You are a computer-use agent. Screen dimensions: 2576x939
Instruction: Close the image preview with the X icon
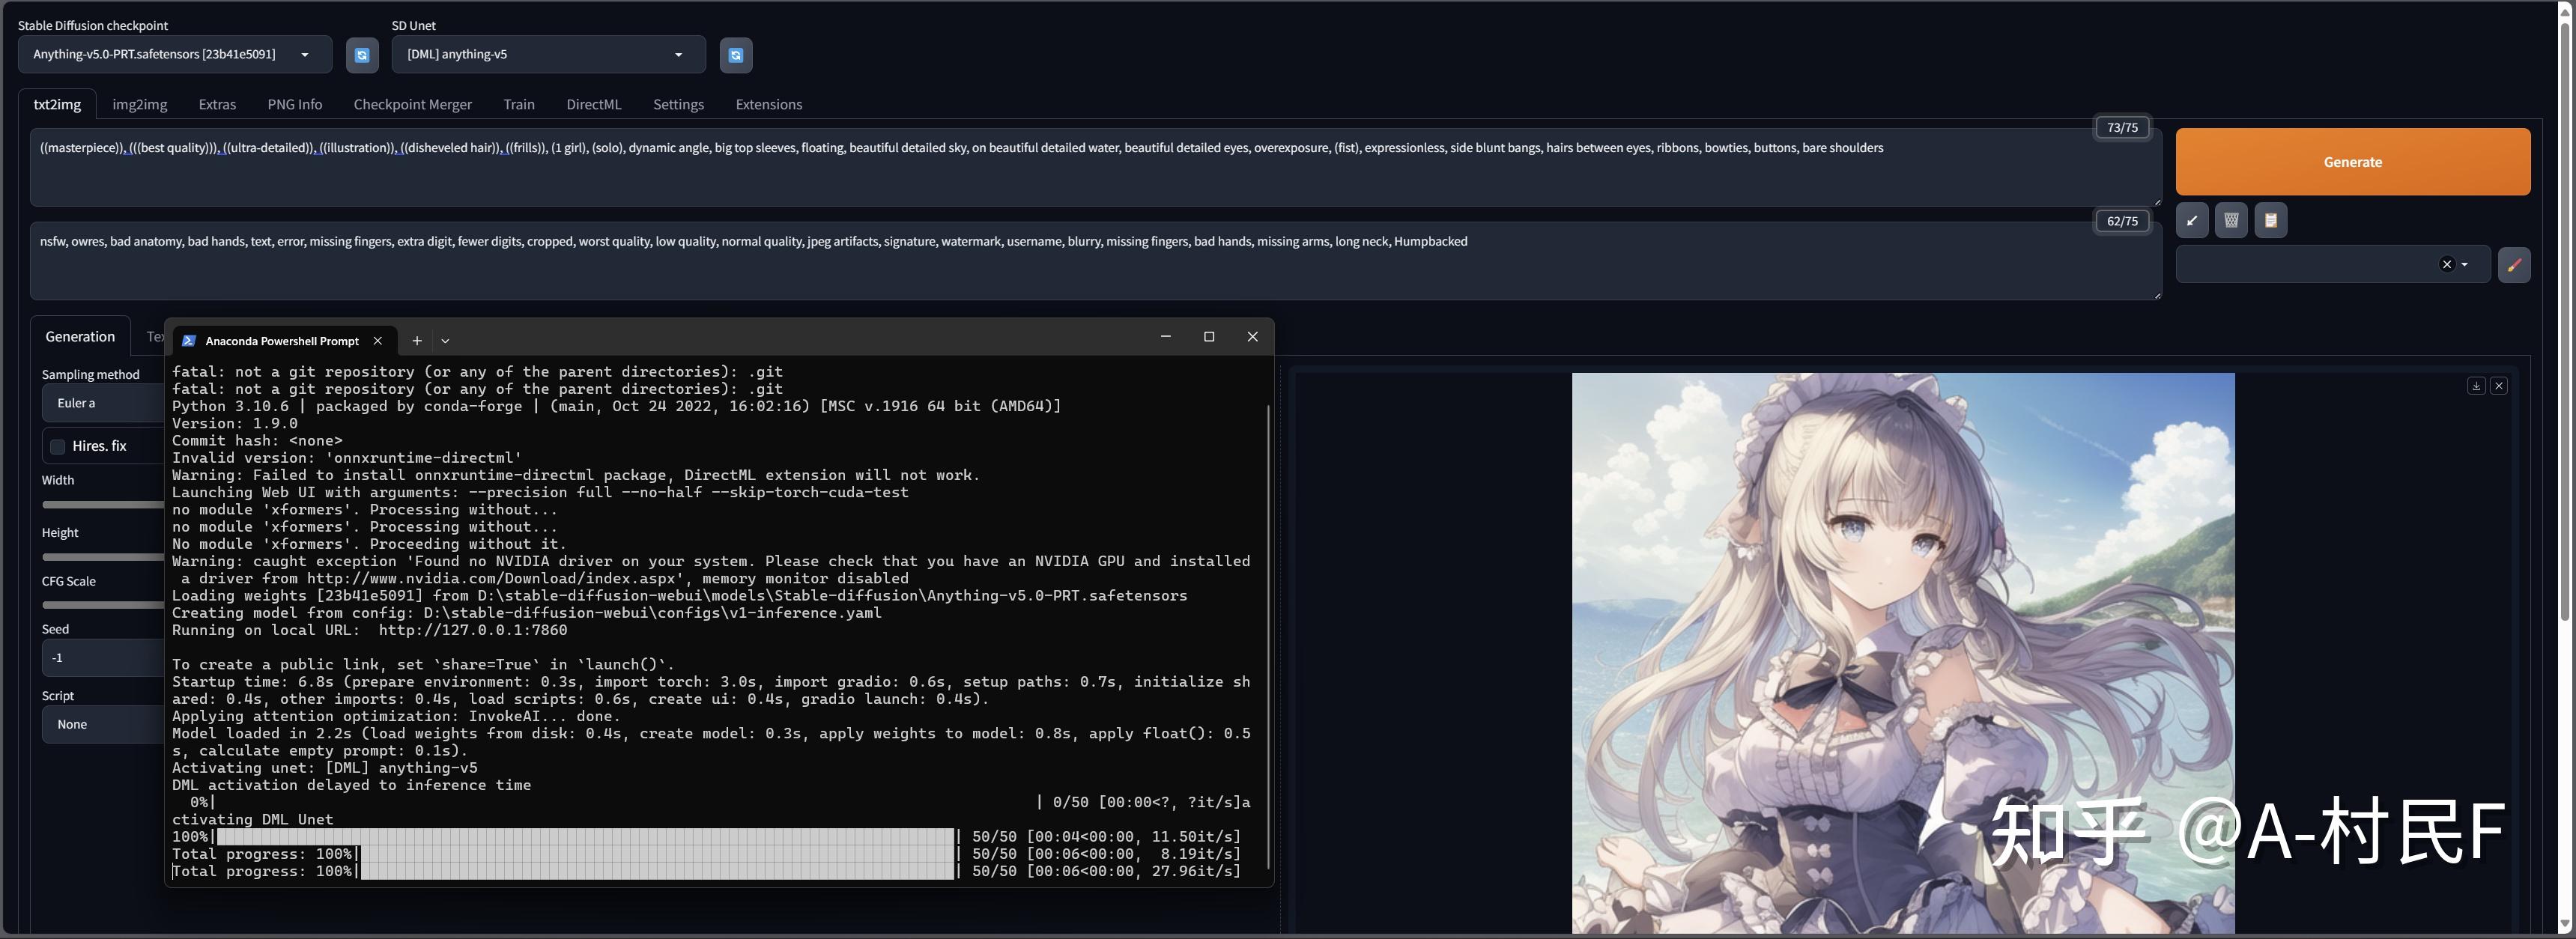point(2499,385)
